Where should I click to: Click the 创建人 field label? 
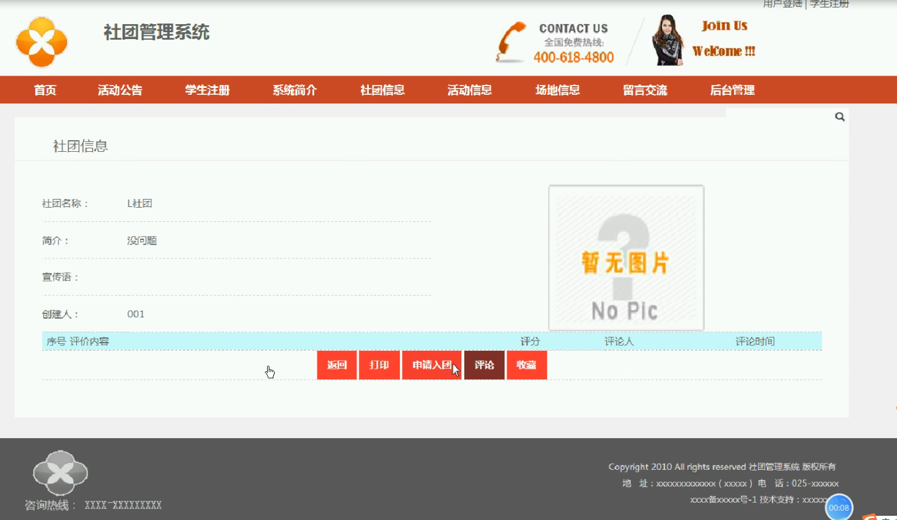click(x=61, y=314)
